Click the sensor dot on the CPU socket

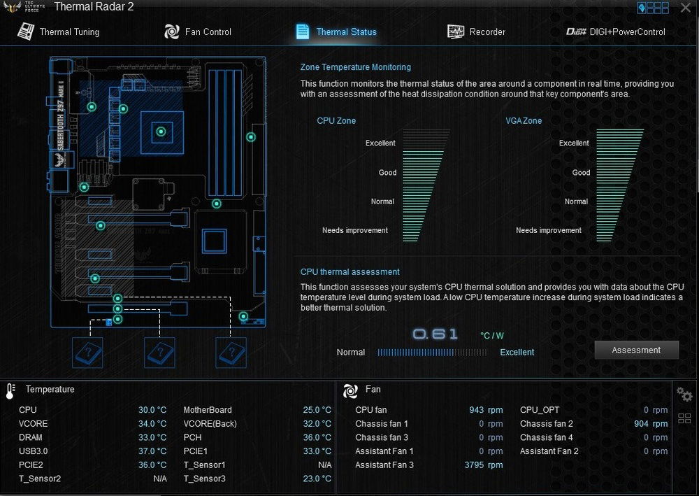(161, 132)
